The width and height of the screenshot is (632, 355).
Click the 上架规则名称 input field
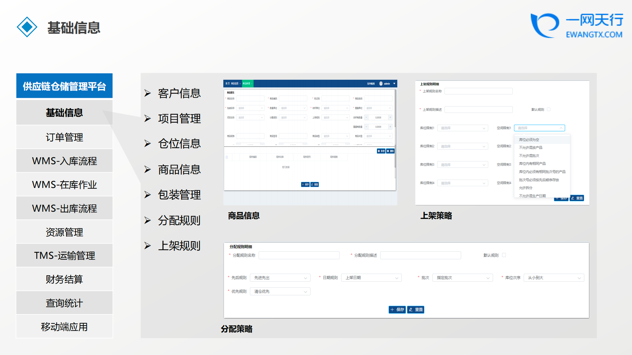[478, 91]
